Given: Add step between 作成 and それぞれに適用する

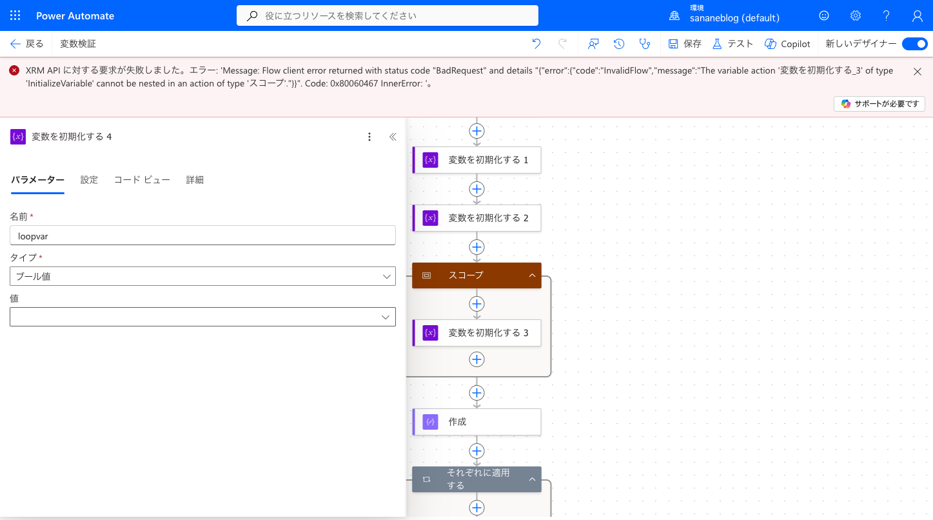Looking at the screenshot, I should coord(476,451).
